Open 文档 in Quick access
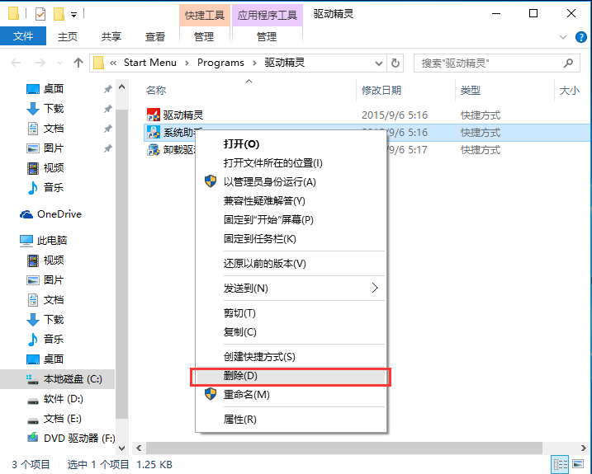This screenshot has width=592, height=474. pyautogui.click(x=53, y=129)
